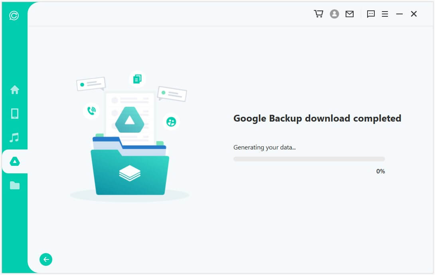Minimize the application window
435x275 pixels.
[x=399, y=14]
